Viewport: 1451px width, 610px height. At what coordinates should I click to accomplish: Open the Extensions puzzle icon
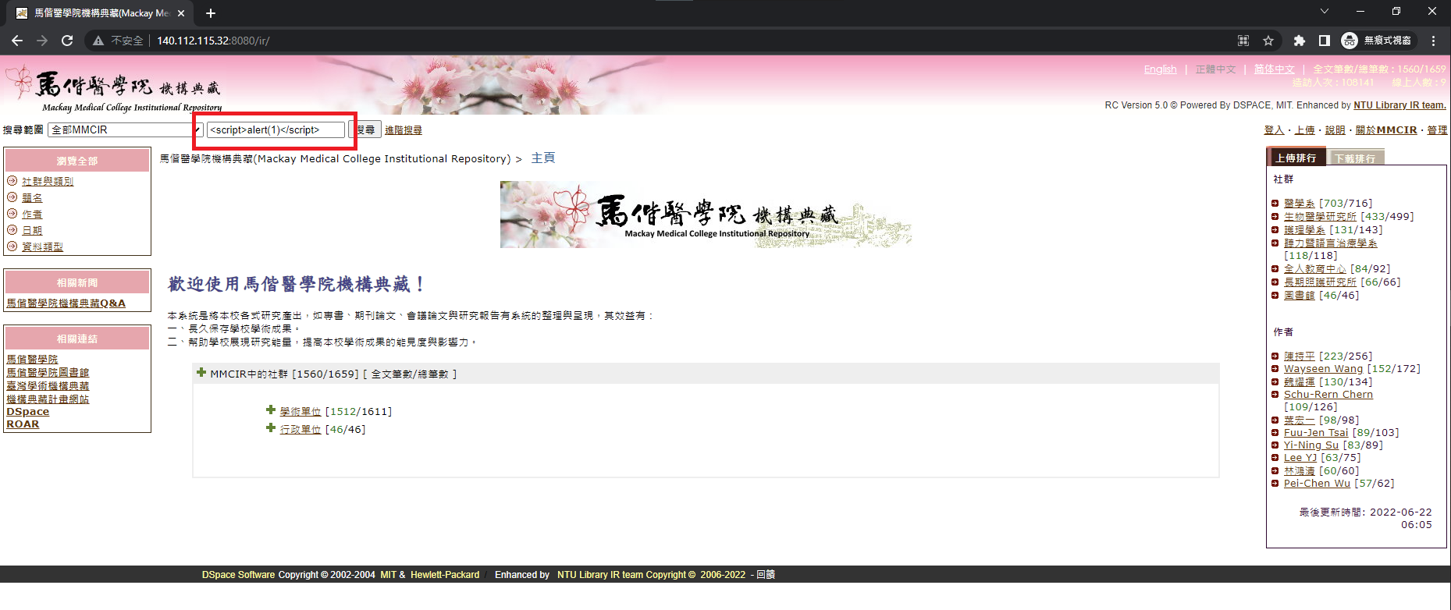point(1300,41)
